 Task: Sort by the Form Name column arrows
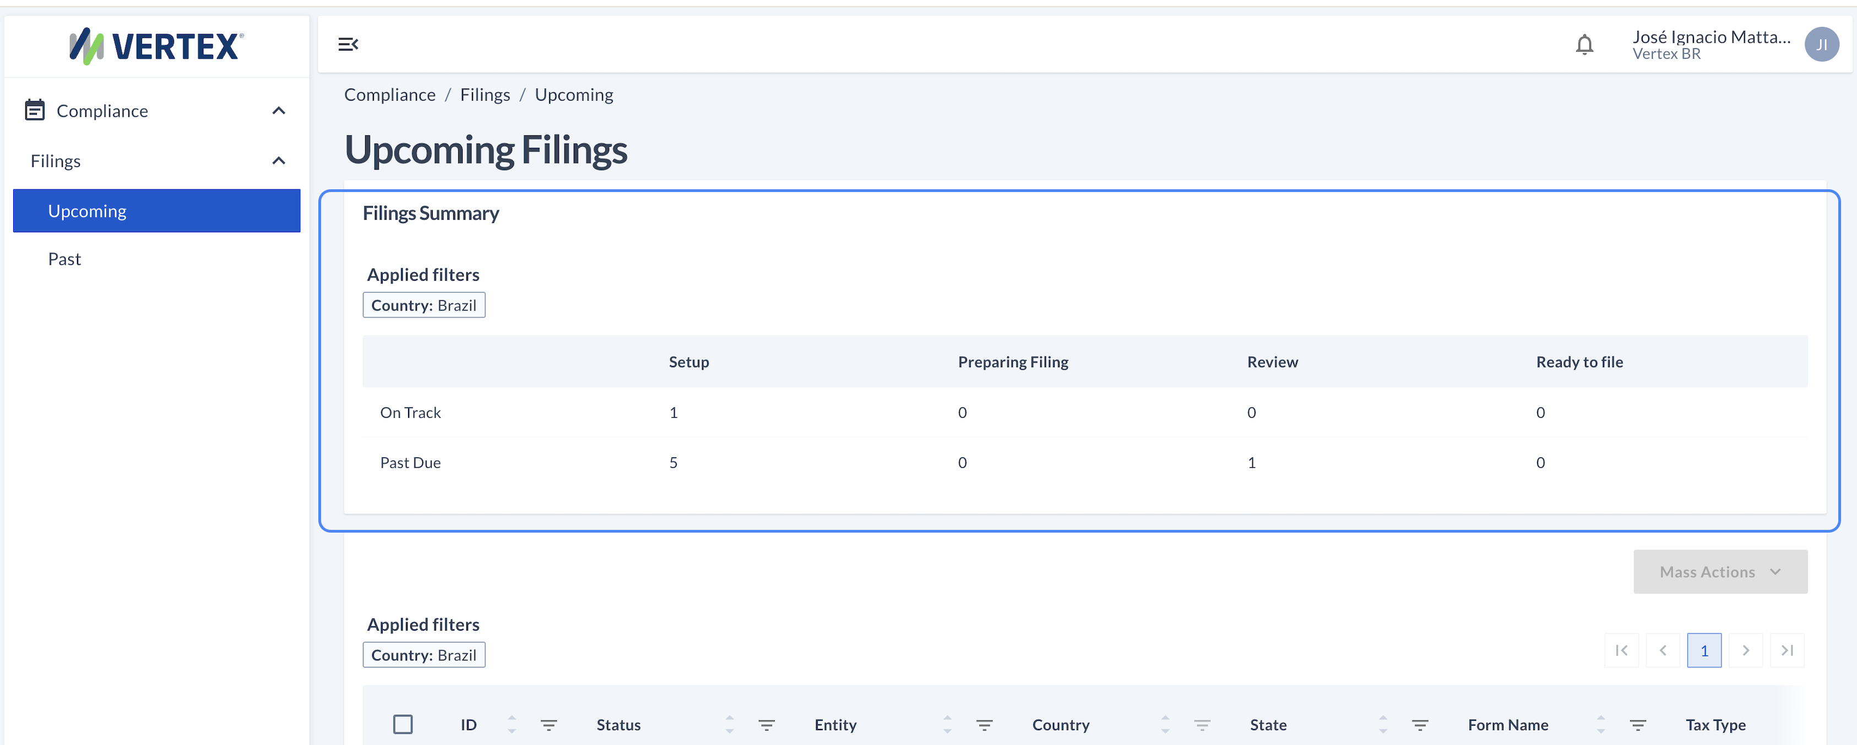1600,725
